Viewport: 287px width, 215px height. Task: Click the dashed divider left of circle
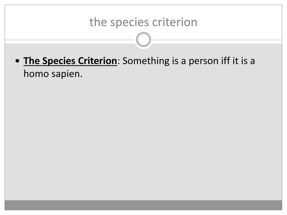70,40
